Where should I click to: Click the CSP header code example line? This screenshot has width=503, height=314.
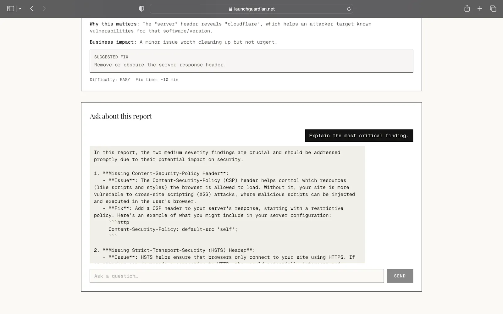click(173, 229)
